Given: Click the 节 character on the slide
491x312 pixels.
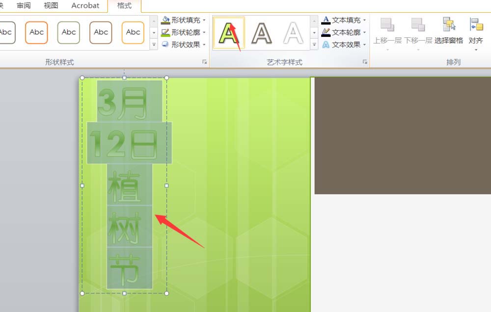Looking at the screenshot, I should click(124, 270).
